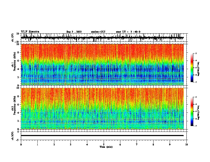Select the "start UT = 3:40:0" text
Screen dimensions: 210x162
tap(128, 32)
